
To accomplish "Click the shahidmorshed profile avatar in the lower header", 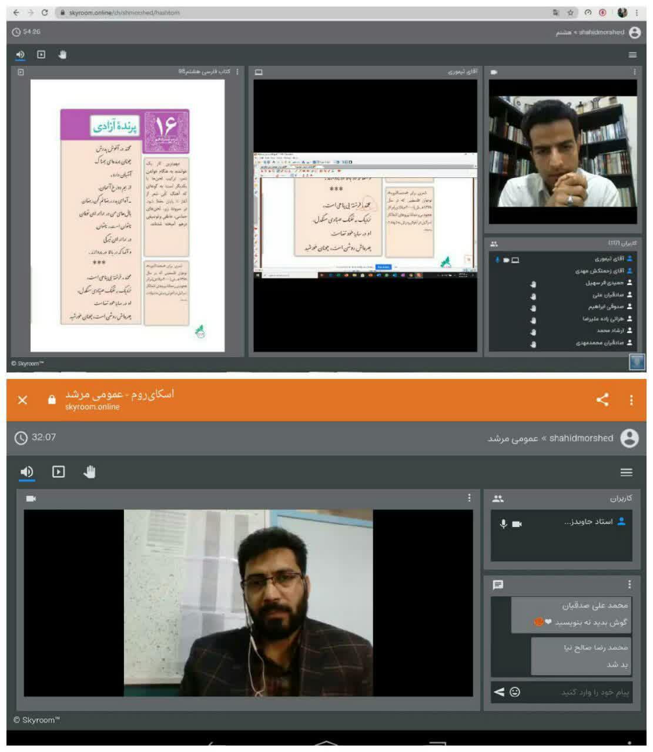I will point(629,438).
